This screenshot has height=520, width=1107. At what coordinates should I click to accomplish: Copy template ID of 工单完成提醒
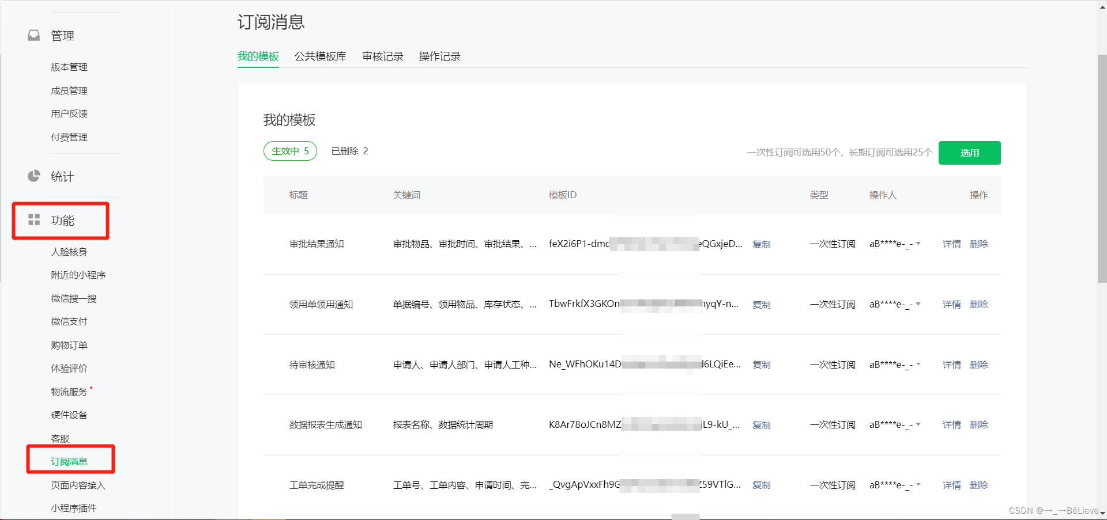click(762, 485)
